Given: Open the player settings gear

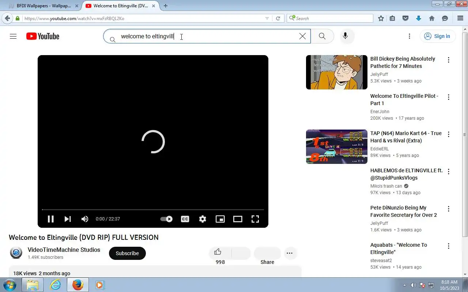Looking at the screenshot, I should tap(203, 219).
